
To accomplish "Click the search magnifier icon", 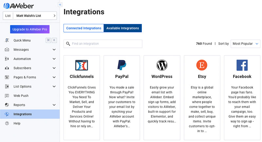I will click(68, 44).
